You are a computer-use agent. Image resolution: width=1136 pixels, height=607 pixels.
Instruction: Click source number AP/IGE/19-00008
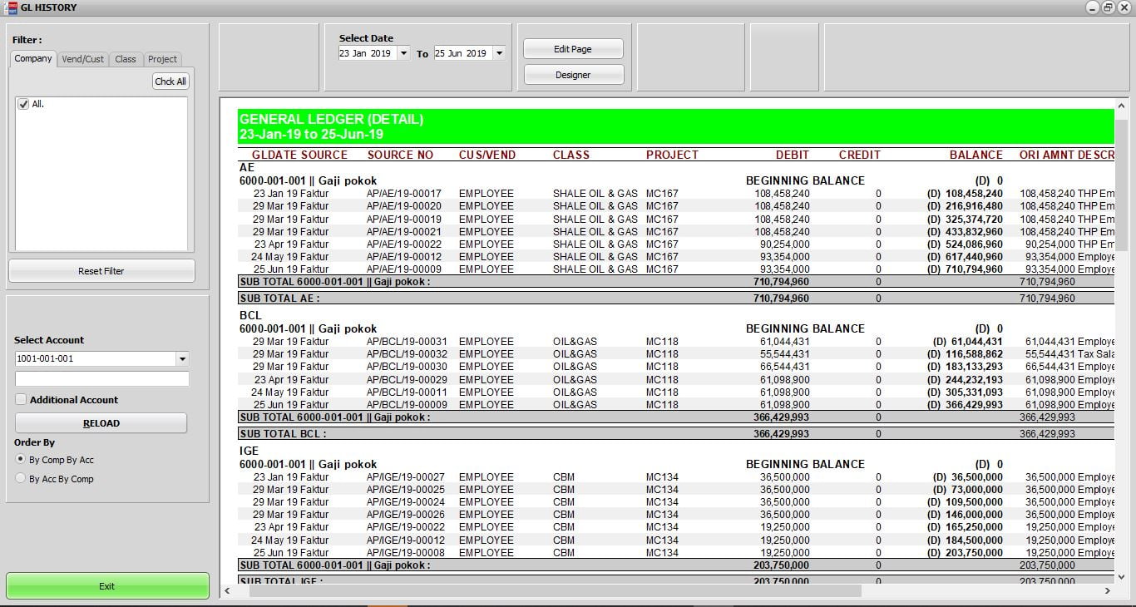[406, 553]
